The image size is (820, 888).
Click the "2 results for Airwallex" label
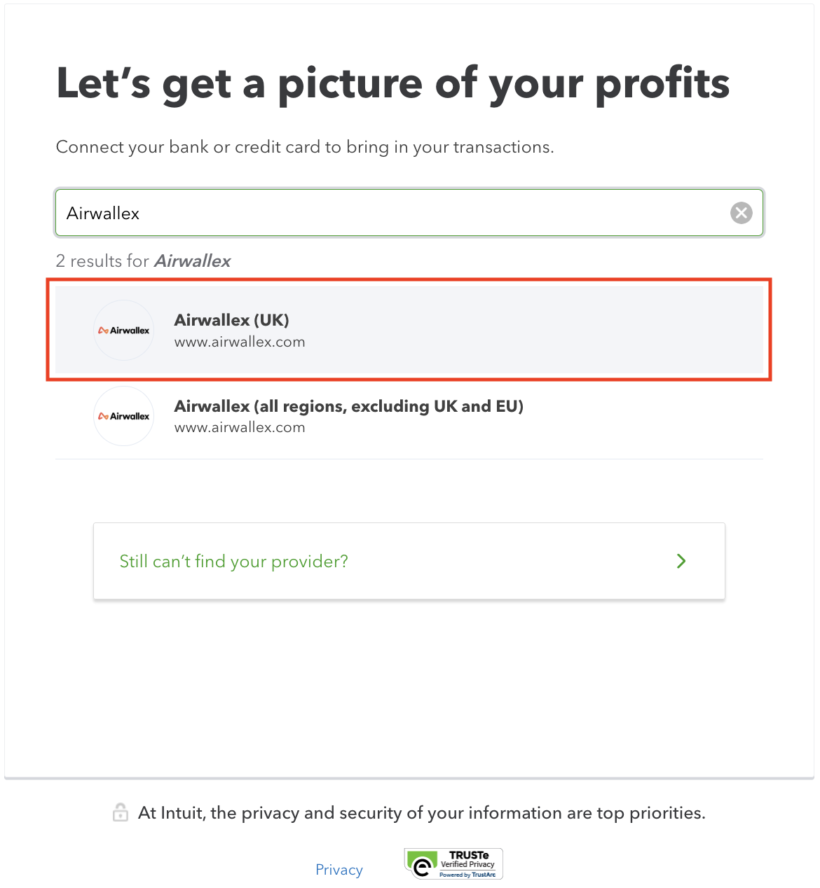pos(143,261)
